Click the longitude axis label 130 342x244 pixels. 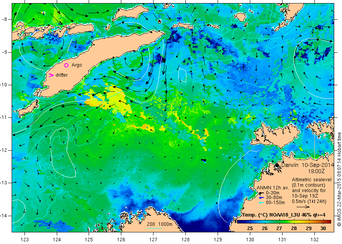[x=250, y=239]
